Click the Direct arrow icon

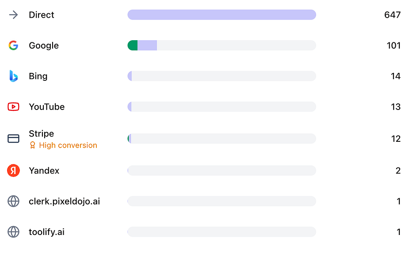[14, 15]
